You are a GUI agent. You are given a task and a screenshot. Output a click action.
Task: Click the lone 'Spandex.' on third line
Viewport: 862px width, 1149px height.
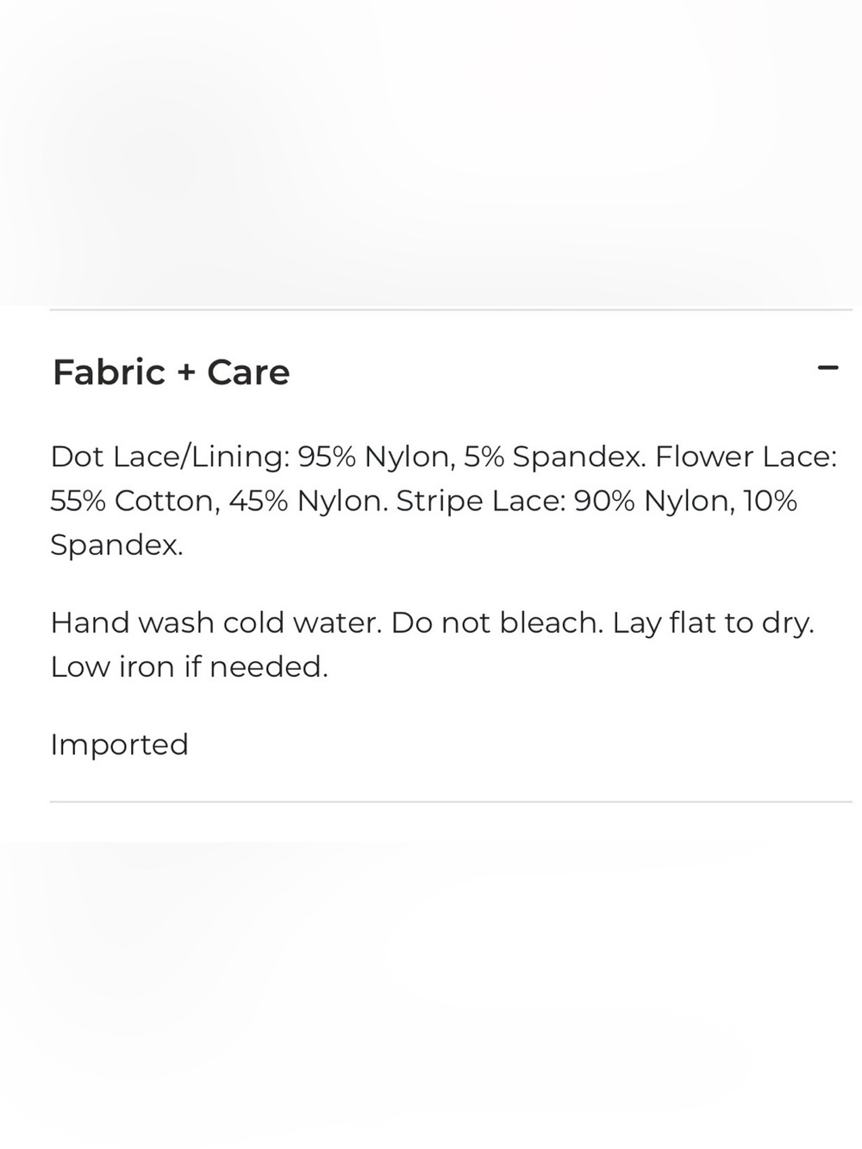116,545
